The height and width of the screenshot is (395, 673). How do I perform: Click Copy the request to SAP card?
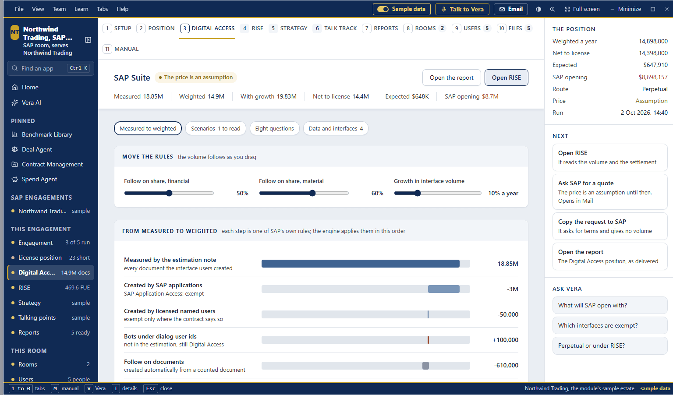609,226
